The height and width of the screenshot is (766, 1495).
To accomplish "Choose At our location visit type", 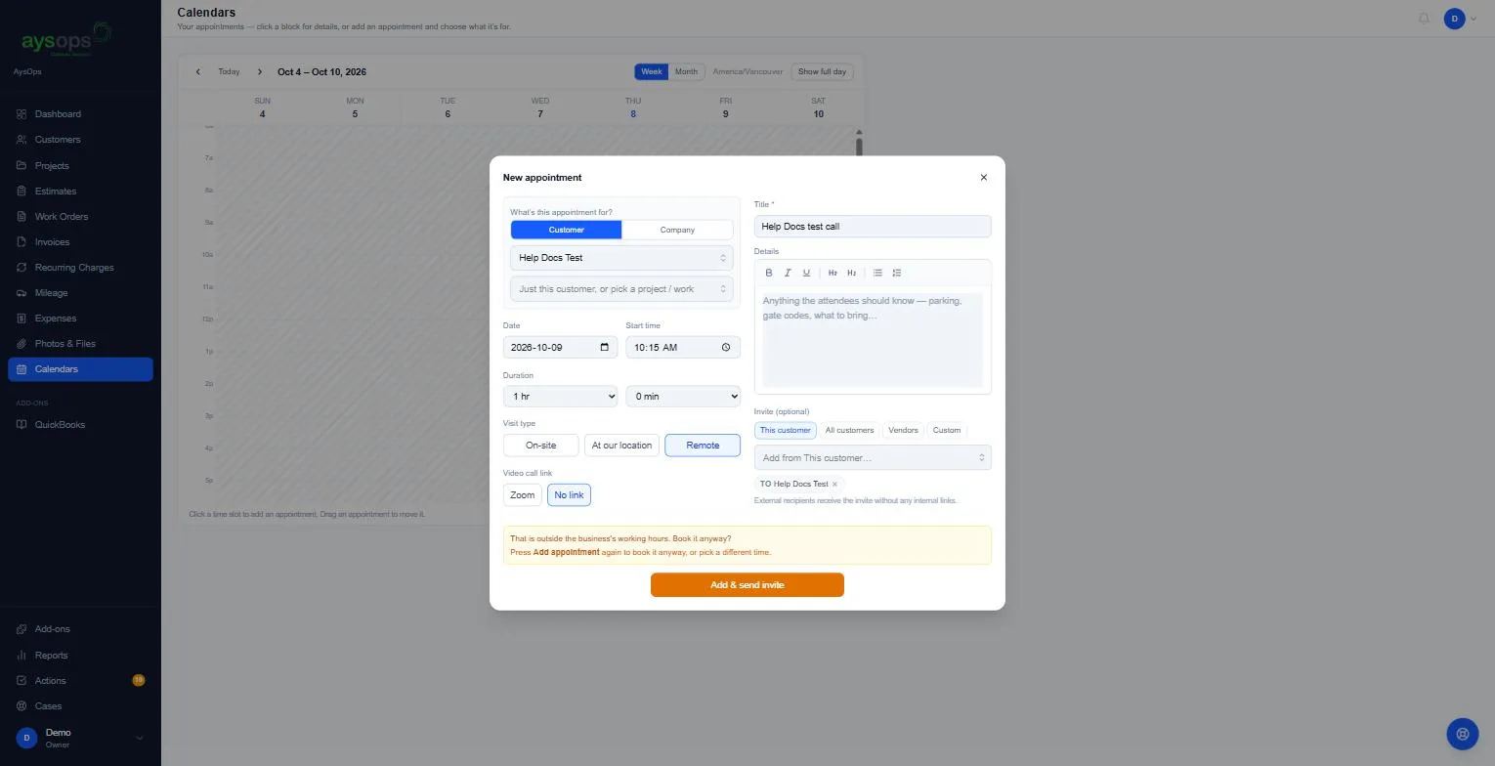I will (x=621, y=446).
